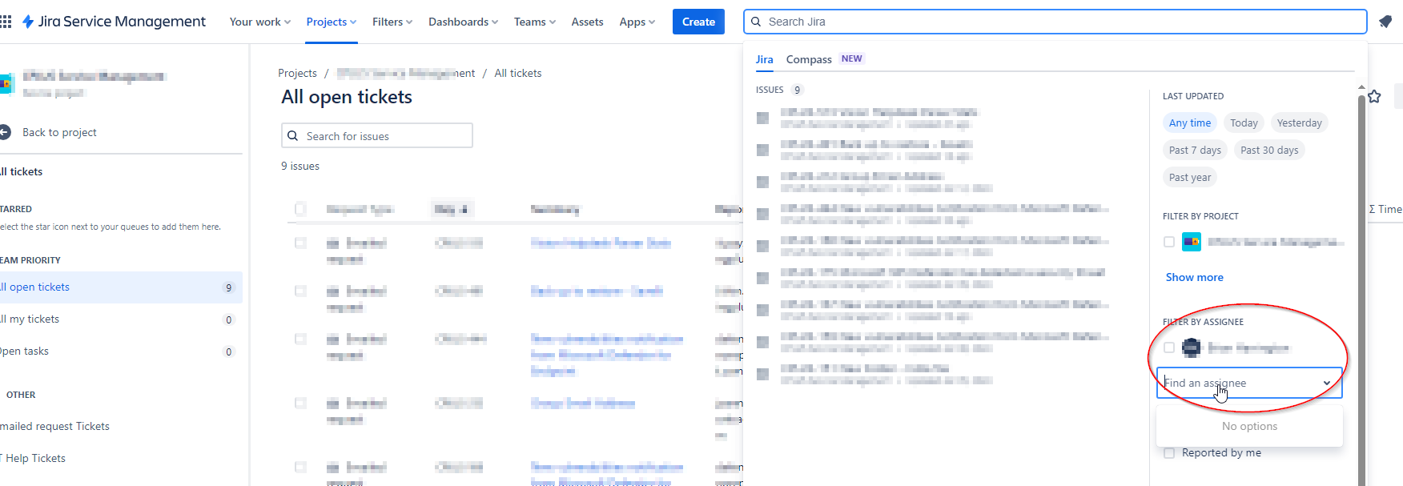Viewport: 1403px width, 486px height.
Task: Filter last updated by Past year
Action: [1190, 177]
